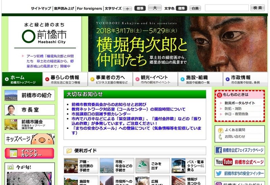Click the phone icon for お問い合わせ
The height and width of the screenshot is (185, 270).
click(220, 137)
